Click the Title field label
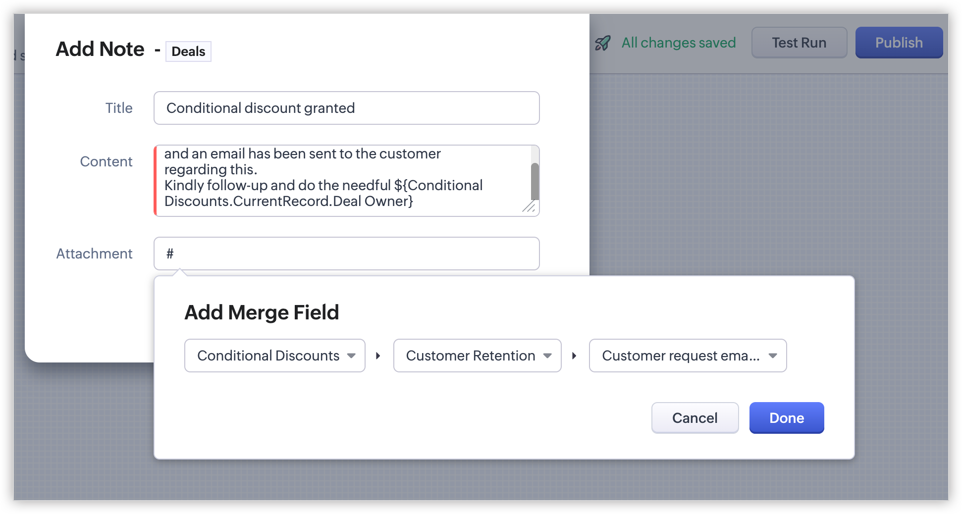962x514 pixels. [119, 108]
